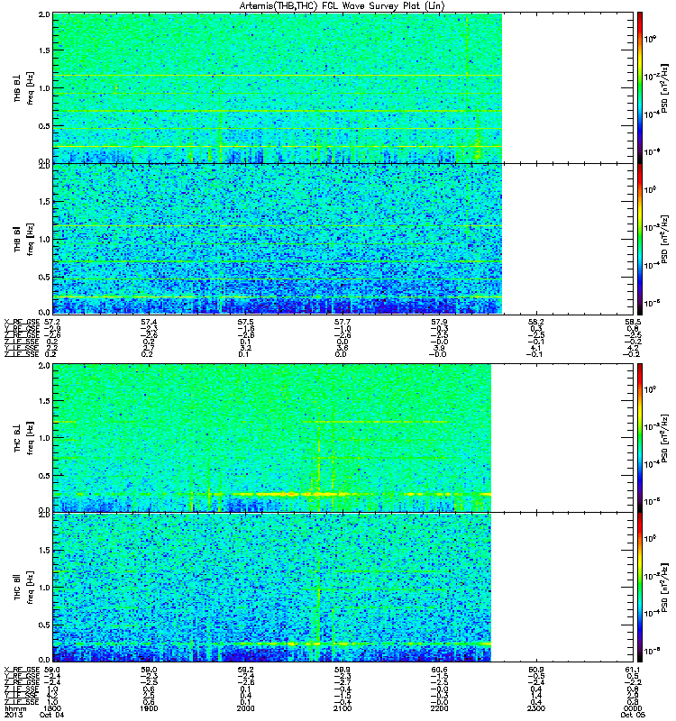Click the X_RE_GSE value 57.4
Image resolution: width=676 pixels, height=721 pixels.
[x=149, y=322]
